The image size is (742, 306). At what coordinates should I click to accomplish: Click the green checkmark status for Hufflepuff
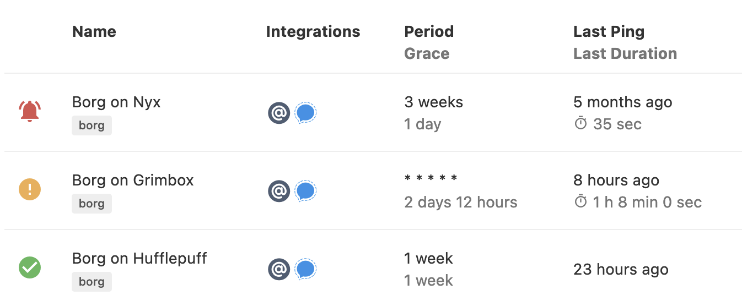[30, 268]
